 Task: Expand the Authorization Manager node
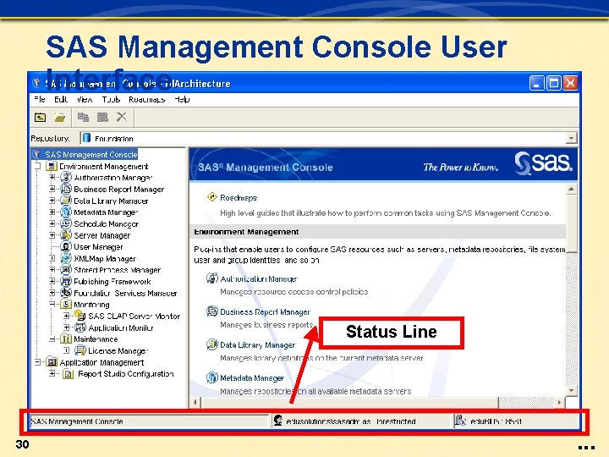click(52, 178)
